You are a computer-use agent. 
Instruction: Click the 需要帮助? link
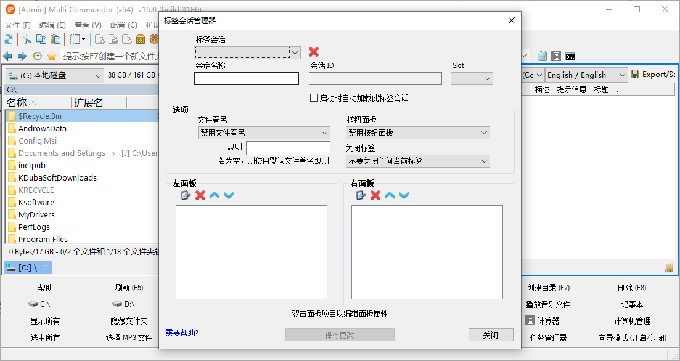pyautogui.click(x=182, y=333)
